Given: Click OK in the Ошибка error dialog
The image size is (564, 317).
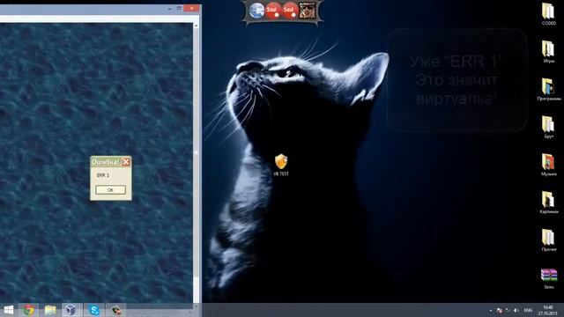Looking at the screenshot, I should coord(110,190).
